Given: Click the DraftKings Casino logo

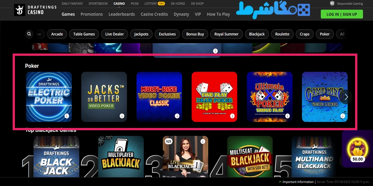Looking at the screenshot, I should click(x=35, y=10).
